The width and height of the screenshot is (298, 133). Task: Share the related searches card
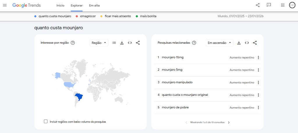pos(255,43)
